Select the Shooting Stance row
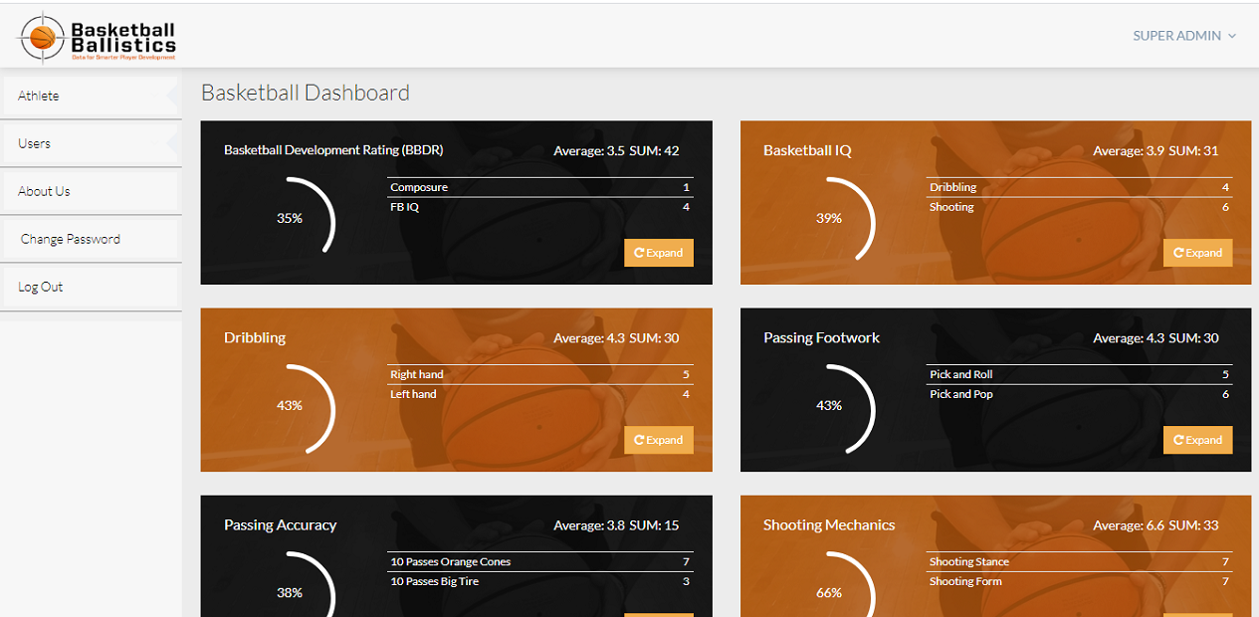The width and height of the screenshot is (1259, 617). pyautogui.click(x=1078, y=561)
